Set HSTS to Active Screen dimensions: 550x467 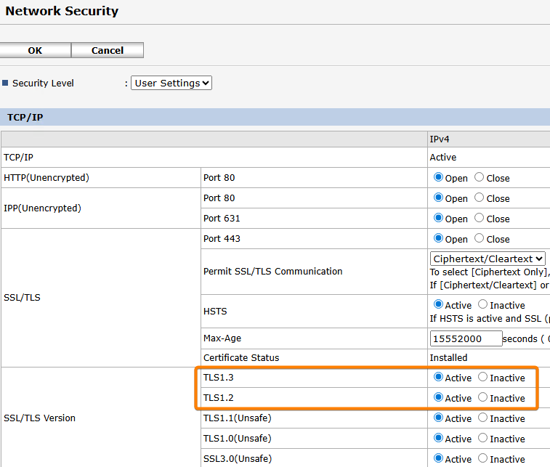[x=438, y=305]
